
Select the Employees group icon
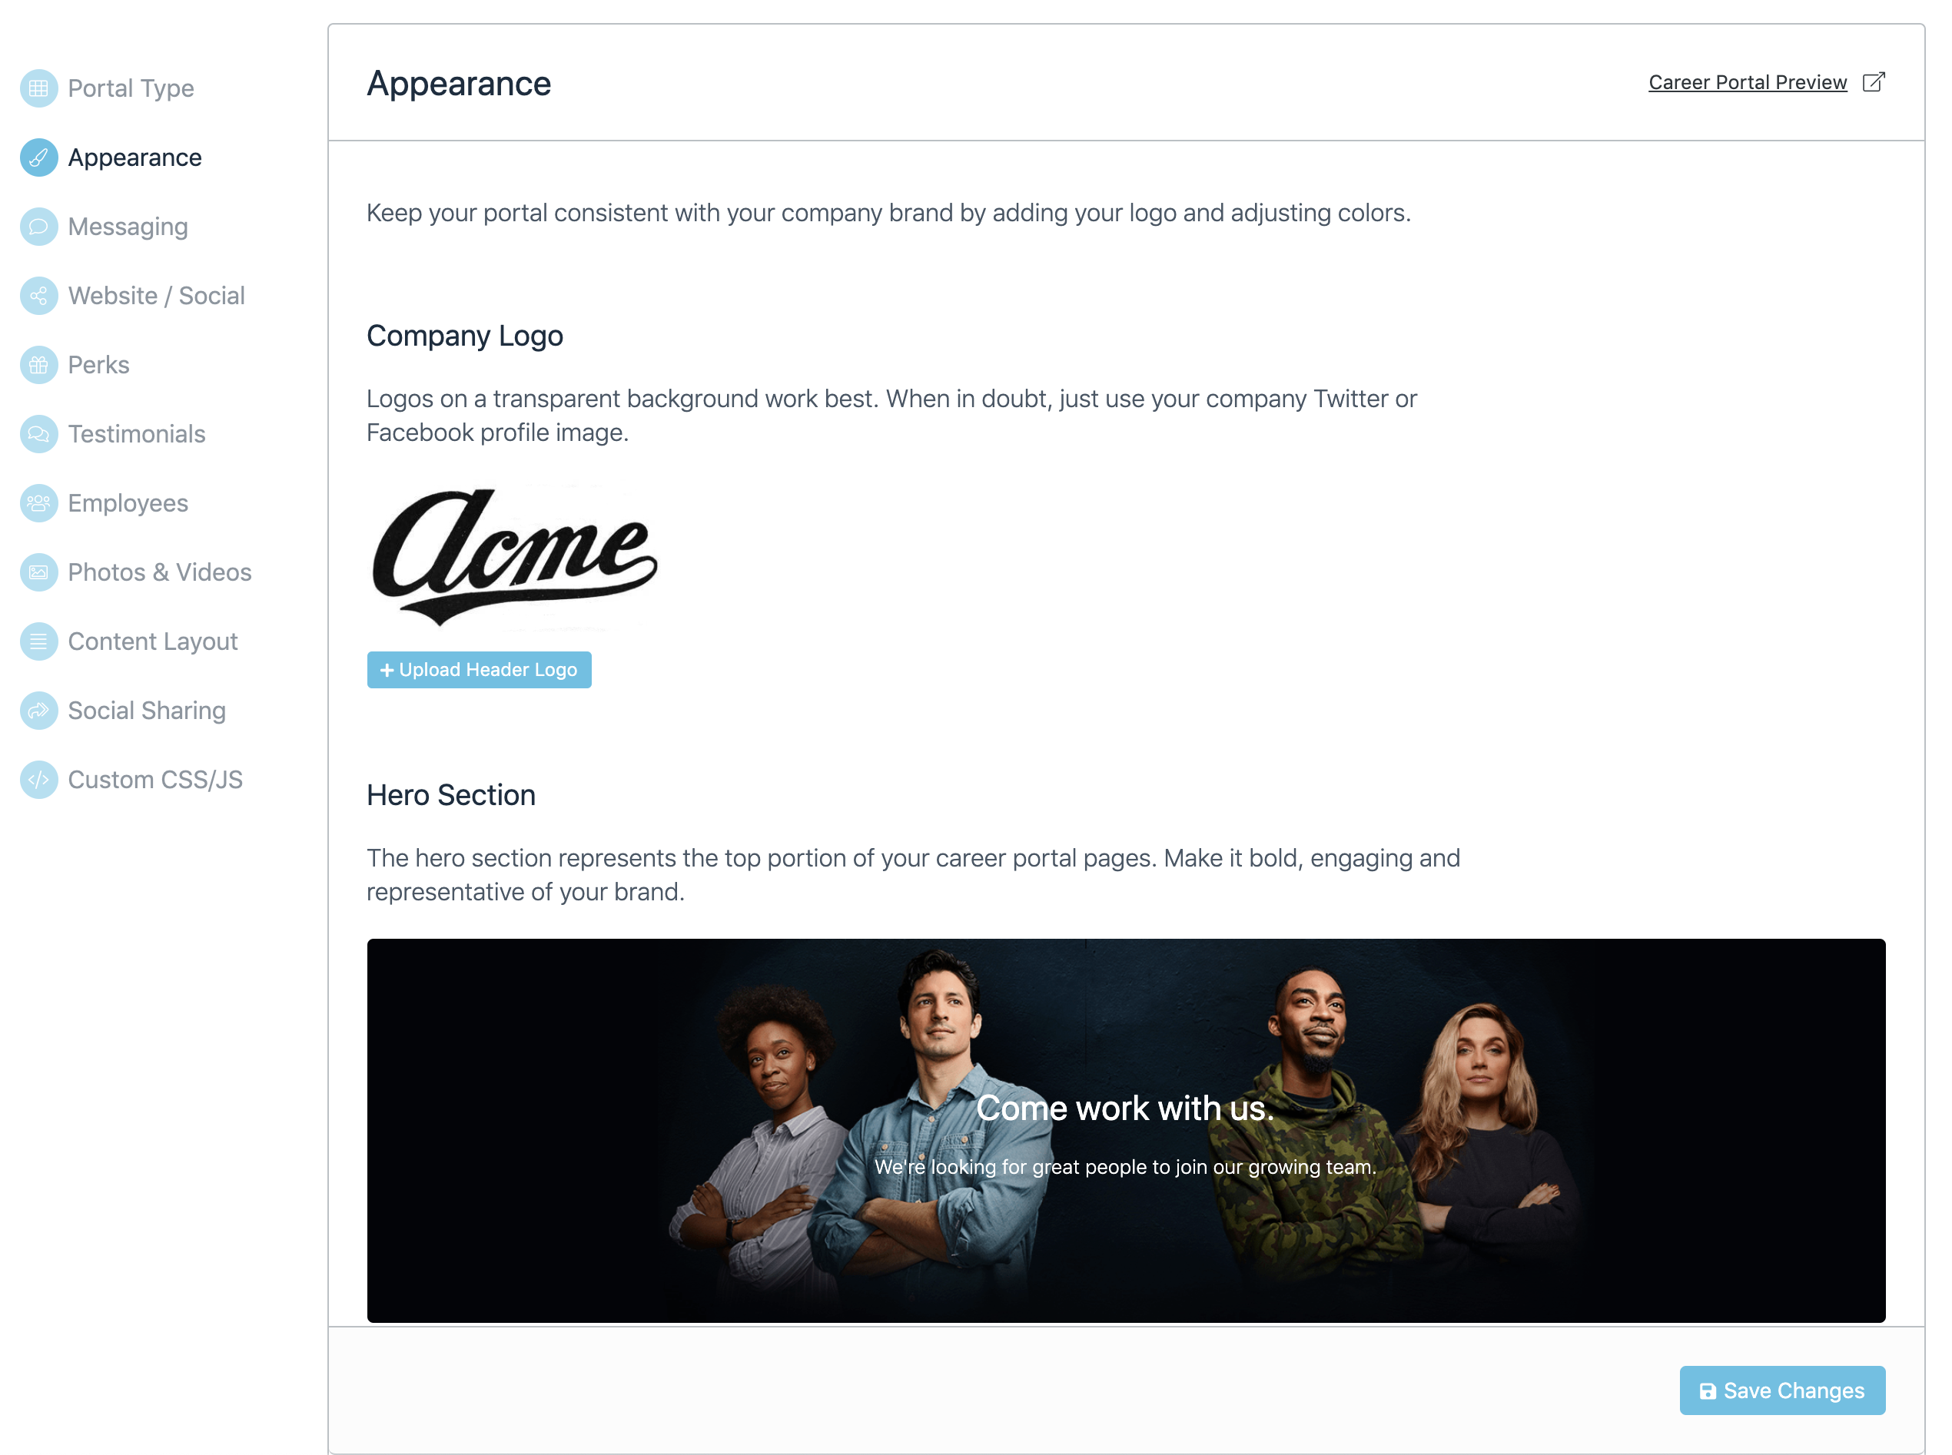point(38,503)
